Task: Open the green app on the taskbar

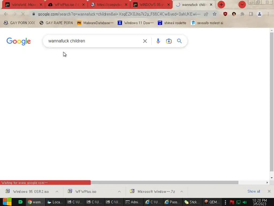Action: (20, 202)
